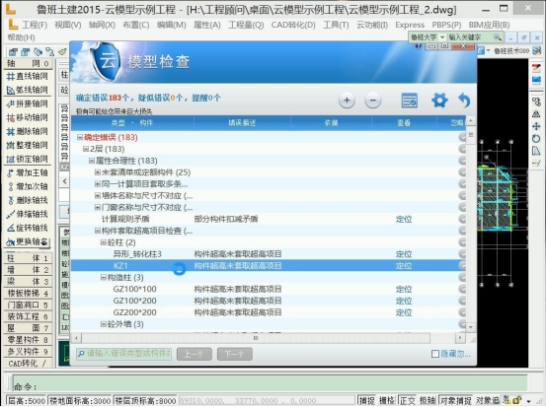Expand 未套清单或定额构件 (25) node

tap(98, 172)
